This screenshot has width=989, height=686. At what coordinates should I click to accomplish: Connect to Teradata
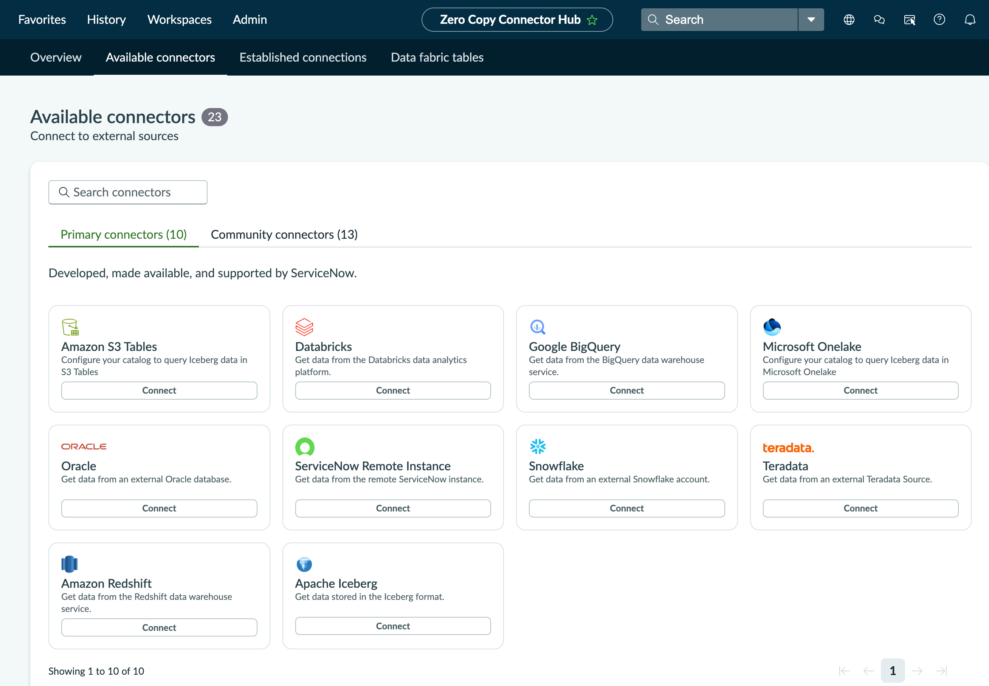pos(860,508)
